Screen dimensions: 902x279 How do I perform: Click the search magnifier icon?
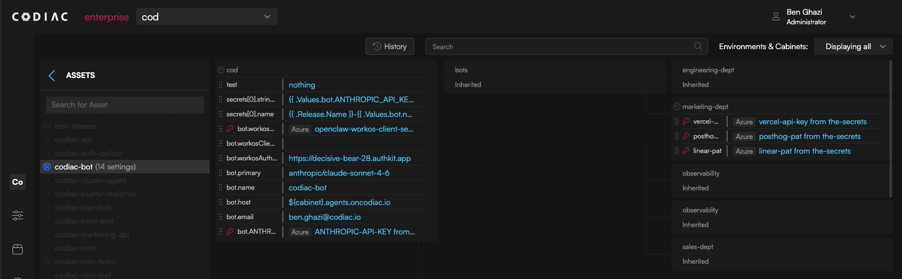coord(698,46)
